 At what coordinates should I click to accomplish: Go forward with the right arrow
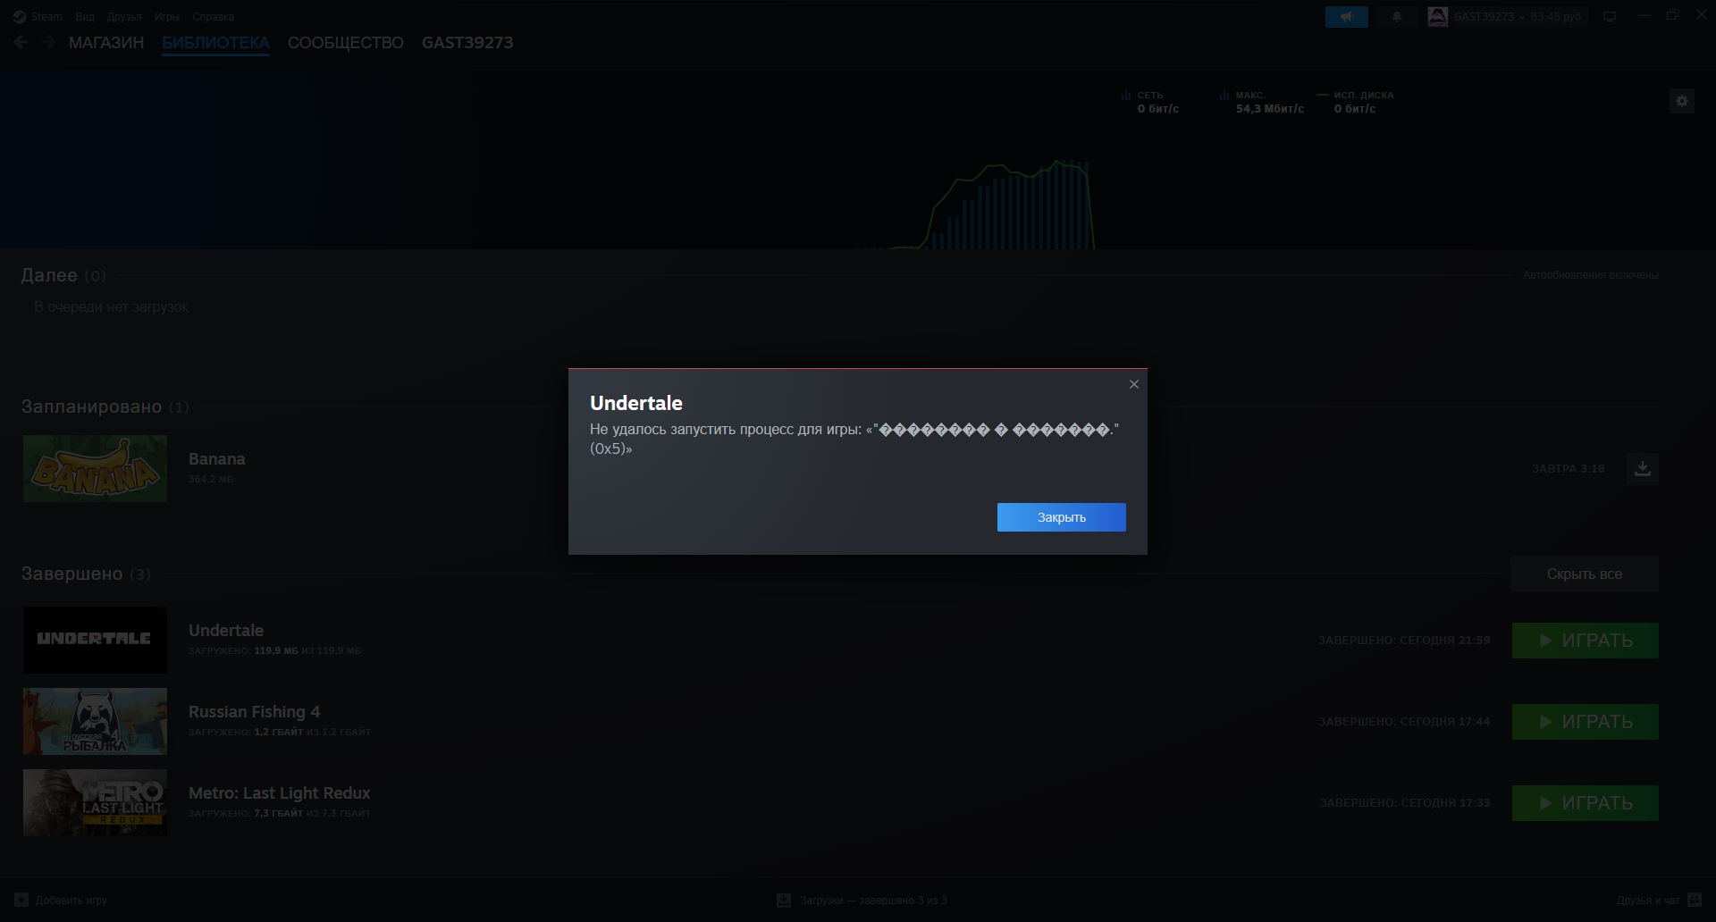(49, 42)
